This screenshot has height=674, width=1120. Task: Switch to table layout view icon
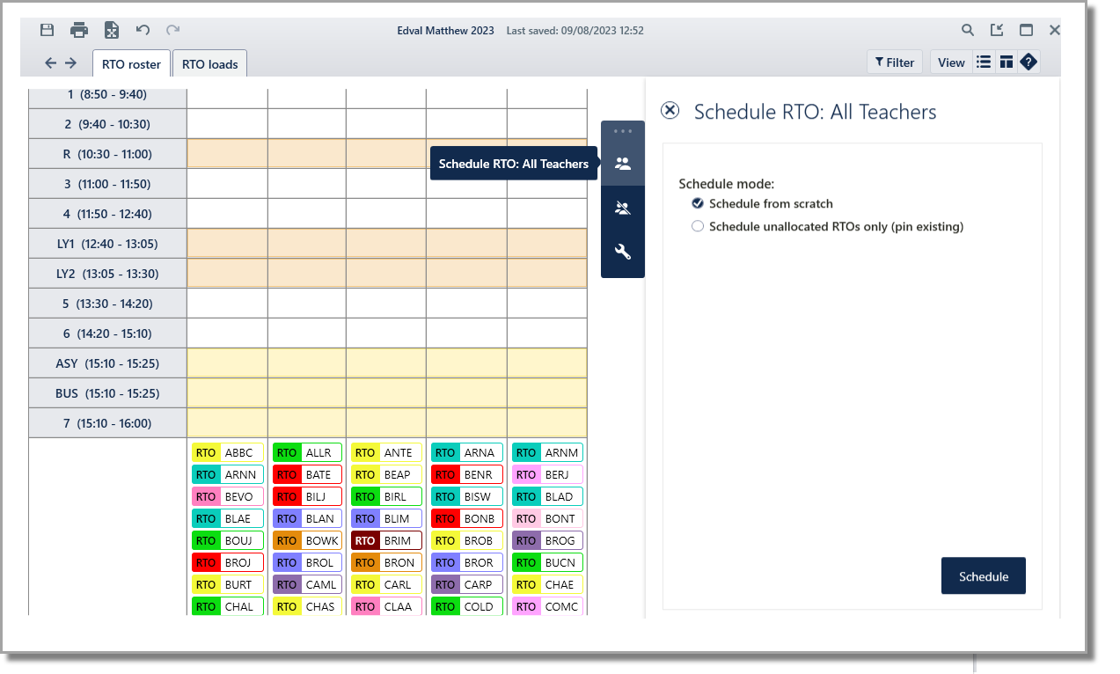1006,62
